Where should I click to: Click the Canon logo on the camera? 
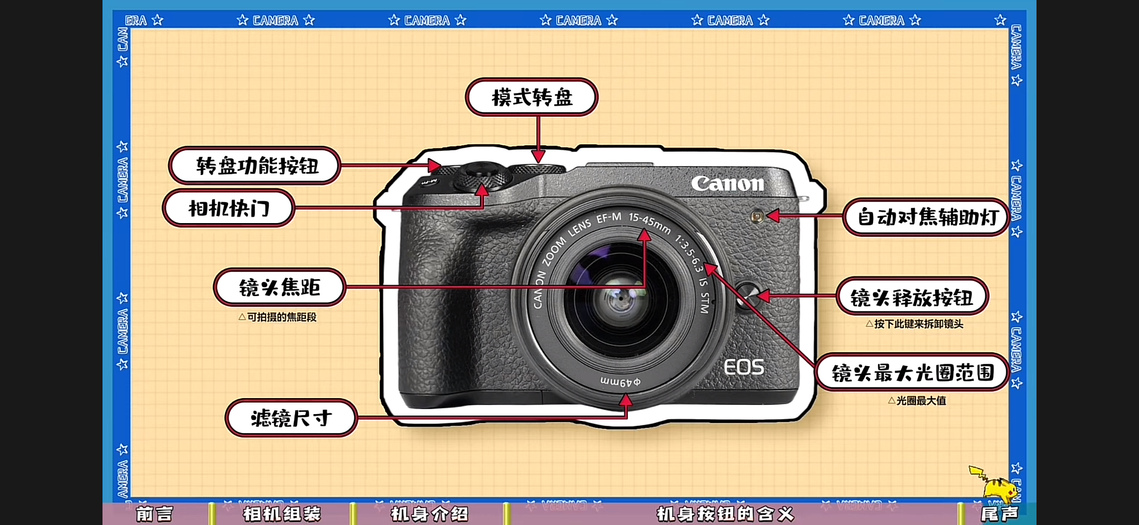(x=727, y=183)
